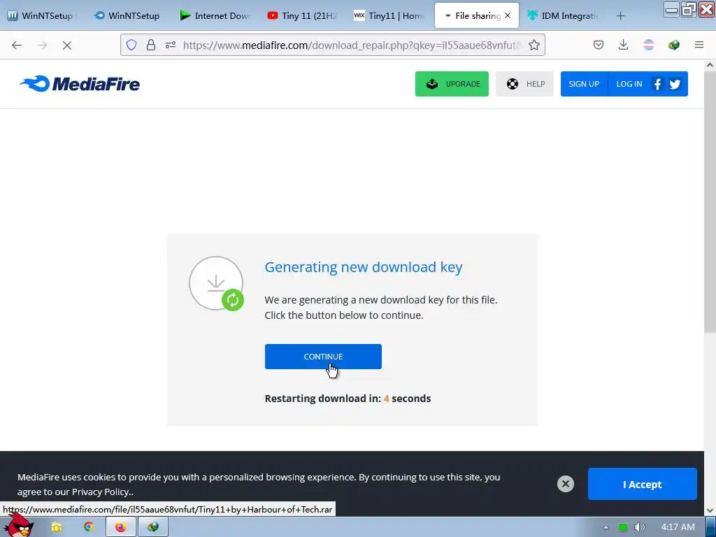Screen dimensions: 716x537
Task: Open tracking protection shield icon
Action: [131, 45]
